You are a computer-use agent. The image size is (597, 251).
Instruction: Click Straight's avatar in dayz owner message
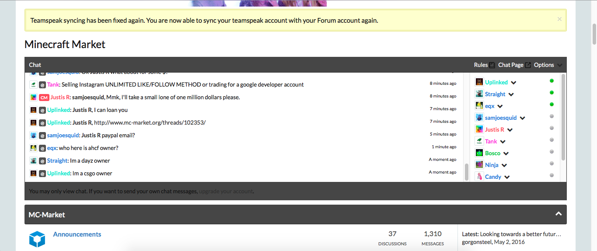[x=33, y=160]
